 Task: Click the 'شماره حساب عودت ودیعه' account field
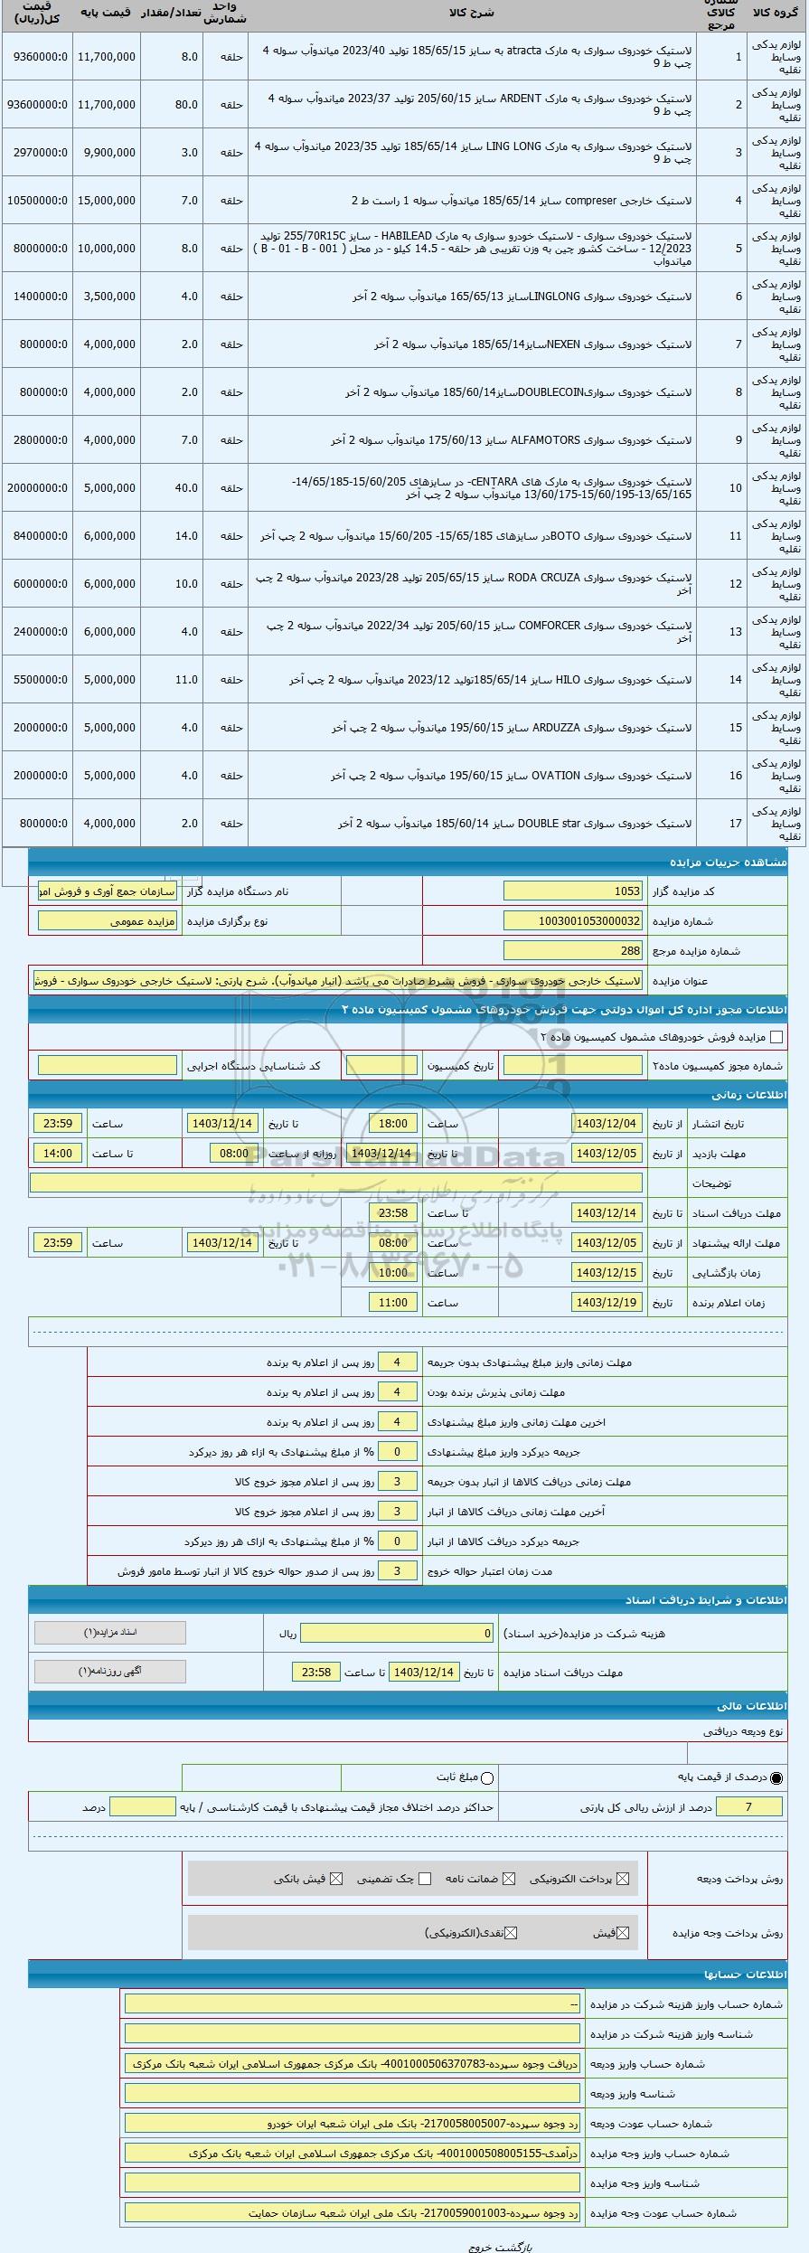352,2123
